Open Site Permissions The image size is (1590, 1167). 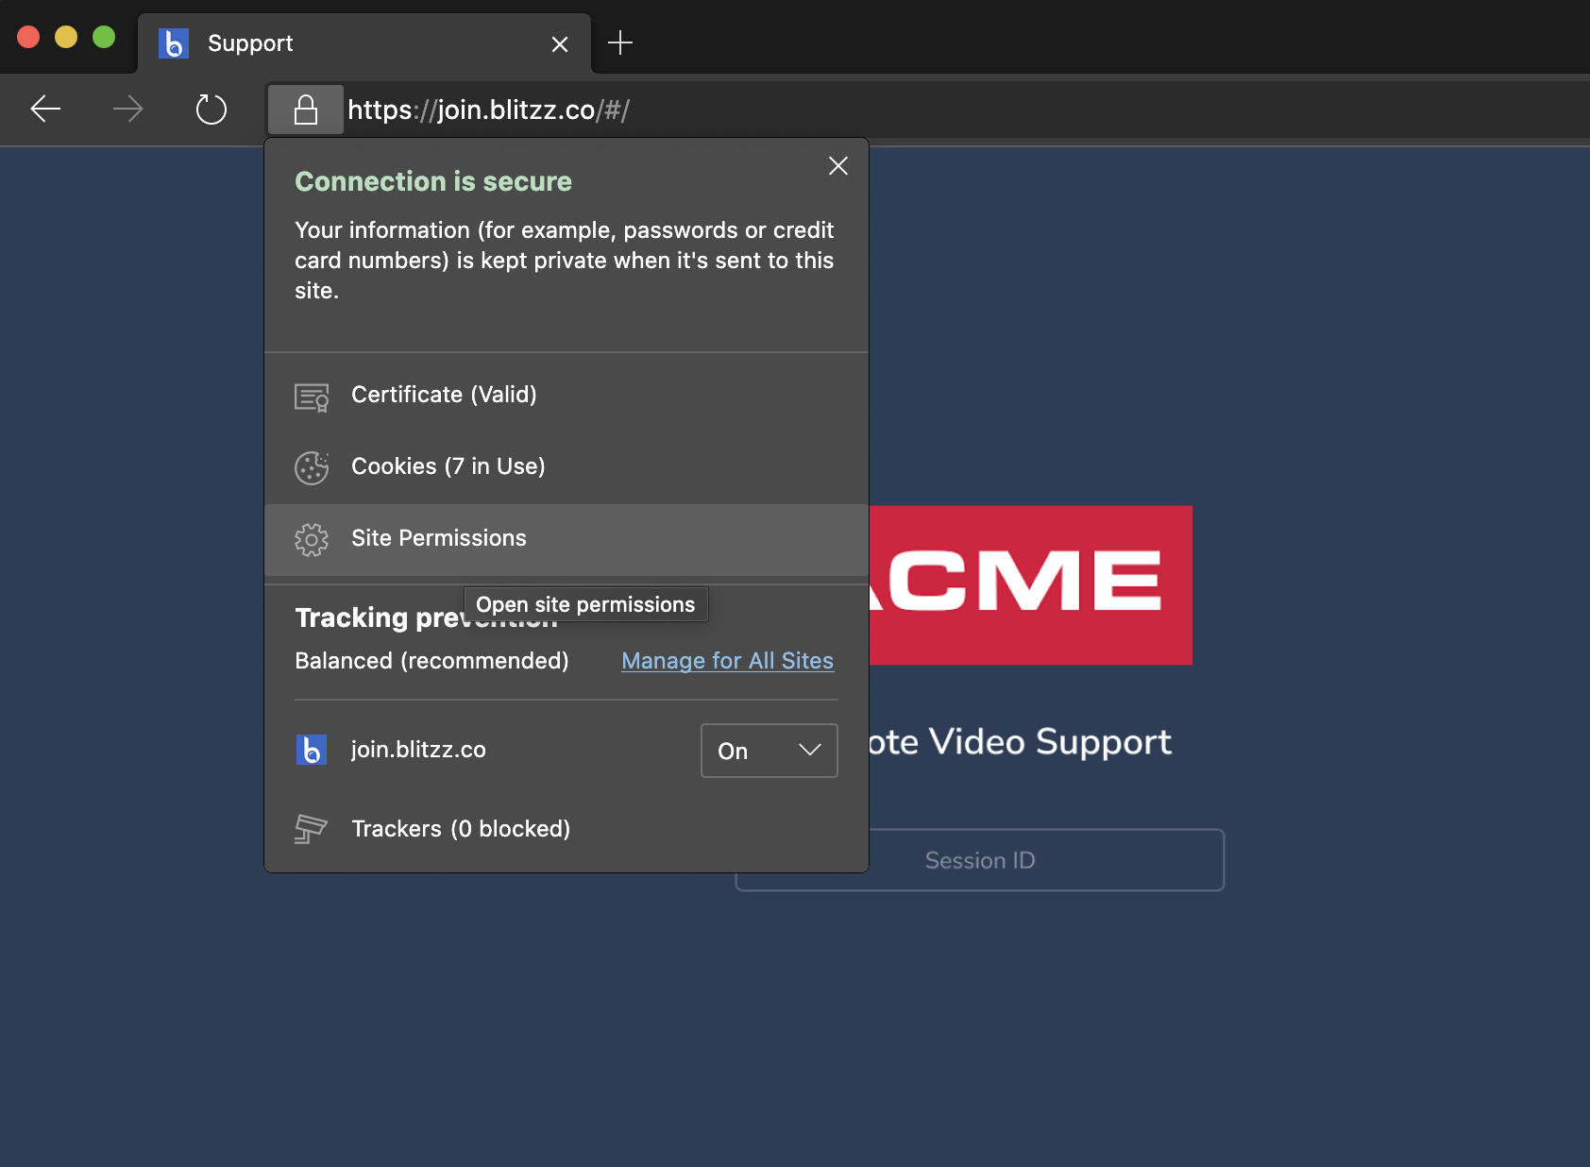(x=567, y=539)
